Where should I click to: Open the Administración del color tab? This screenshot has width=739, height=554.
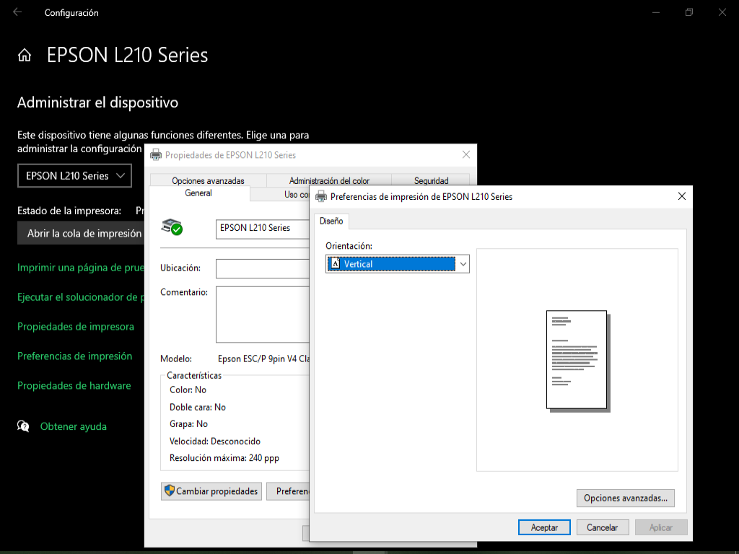tap(329, 180)
